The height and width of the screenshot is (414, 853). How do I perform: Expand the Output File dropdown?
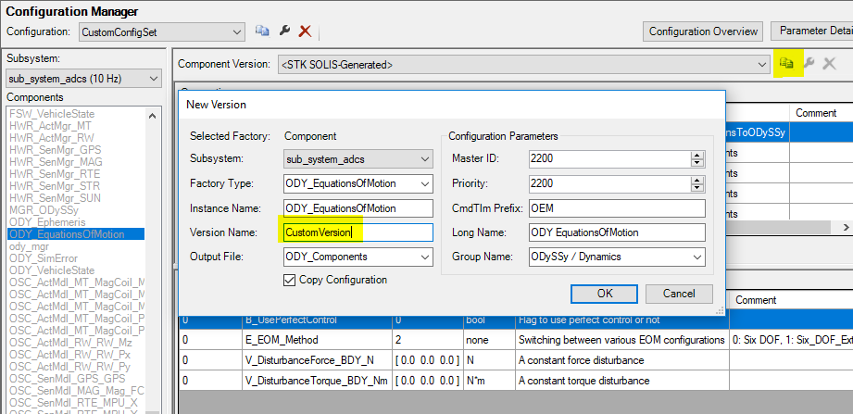[424, 257]
